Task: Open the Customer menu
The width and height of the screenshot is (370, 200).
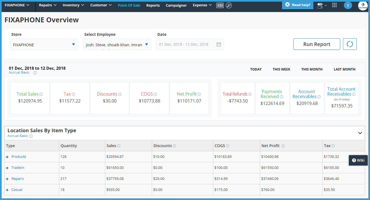Action: click(x=101, y=5)
